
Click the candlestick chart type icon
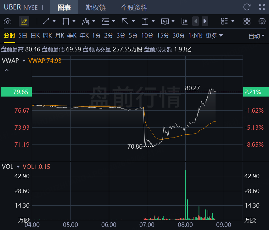point(184,21)
